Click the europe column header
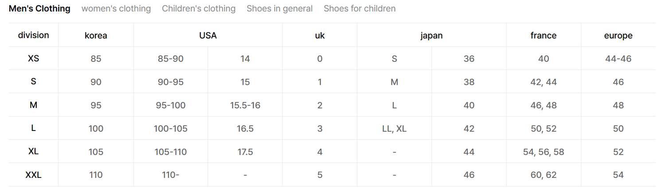Viewport: 665px width, 196px height. coord(618,35)
